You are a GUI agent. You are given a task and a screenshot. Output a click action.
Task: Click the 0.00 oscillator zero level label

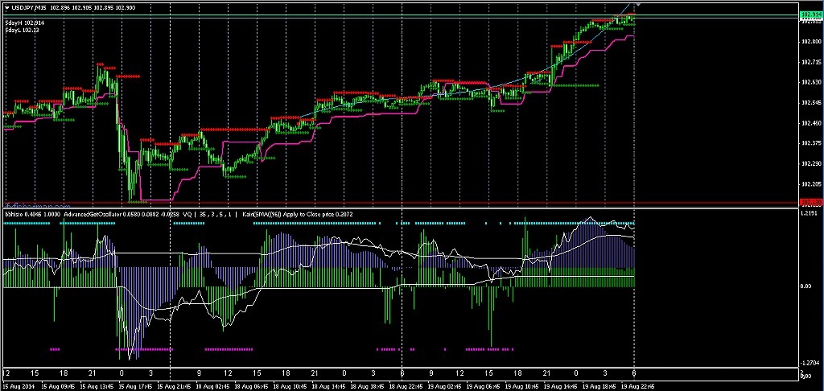[807, 286]
